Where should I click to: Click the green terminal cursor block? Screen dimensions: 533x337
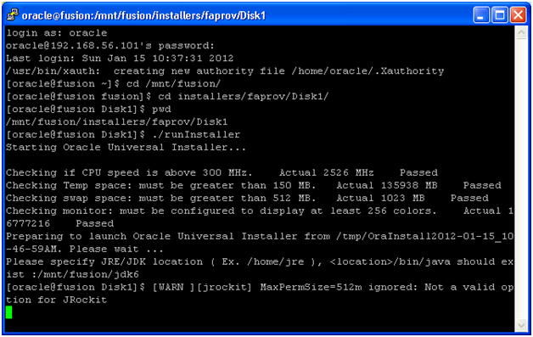click(8, 312)
